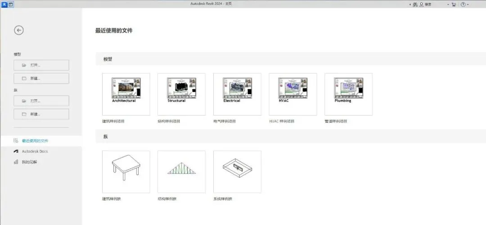Viewport: 486px width, 225px height.
Task: Open the Structural sample project thumbnail
Action: point(181,94)
